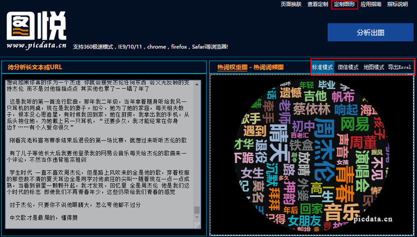
Task: Click the word 网易 in word cloud
Action: click(355, 124)
